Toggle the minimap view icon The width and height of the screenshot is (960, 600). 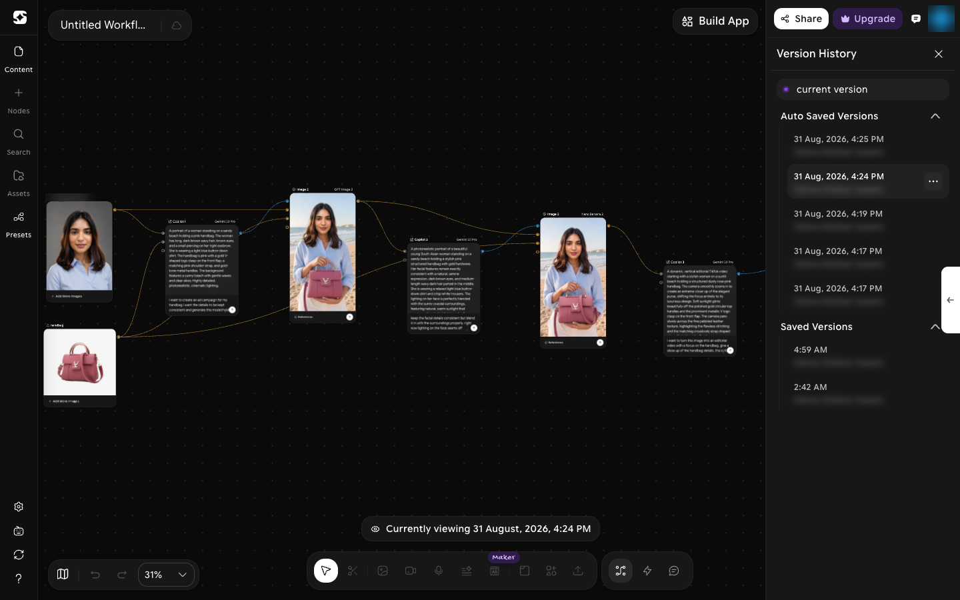coord(63,574)
